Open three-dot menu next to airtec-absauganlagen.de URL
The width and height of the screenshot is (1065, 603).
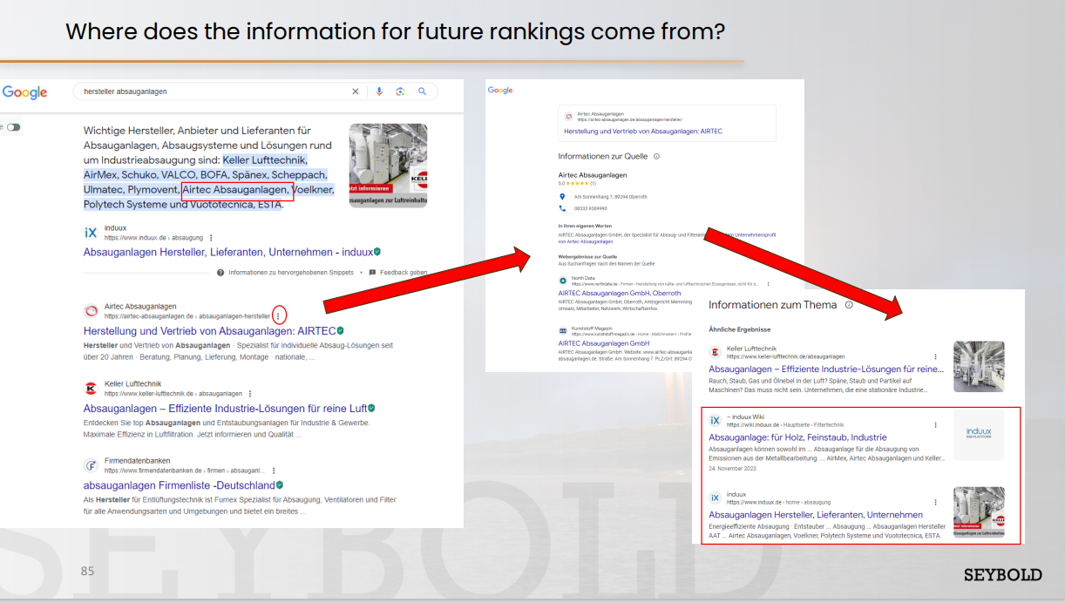(x=278, y=315)
